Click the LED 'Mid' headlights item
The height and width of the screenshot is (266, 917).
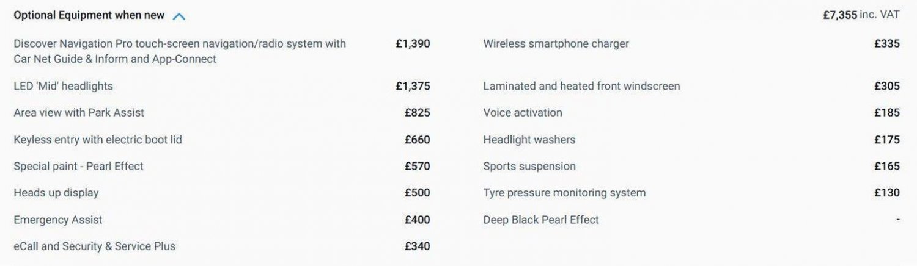(63, 86)
